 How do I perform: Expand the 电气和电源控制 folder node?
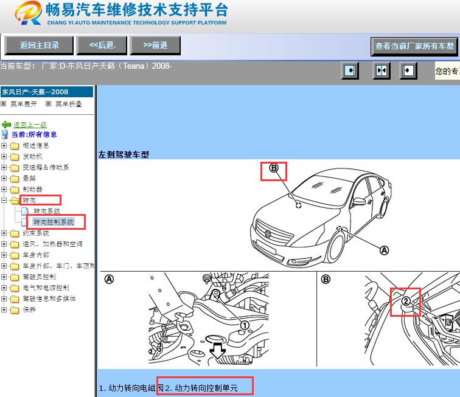click(x=4, y=288)
